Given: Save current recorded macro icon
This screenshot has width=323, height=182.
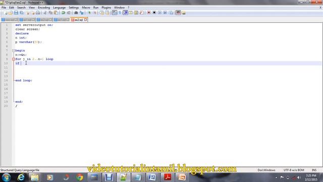Looking at the screenshot, I should (171, 13).
